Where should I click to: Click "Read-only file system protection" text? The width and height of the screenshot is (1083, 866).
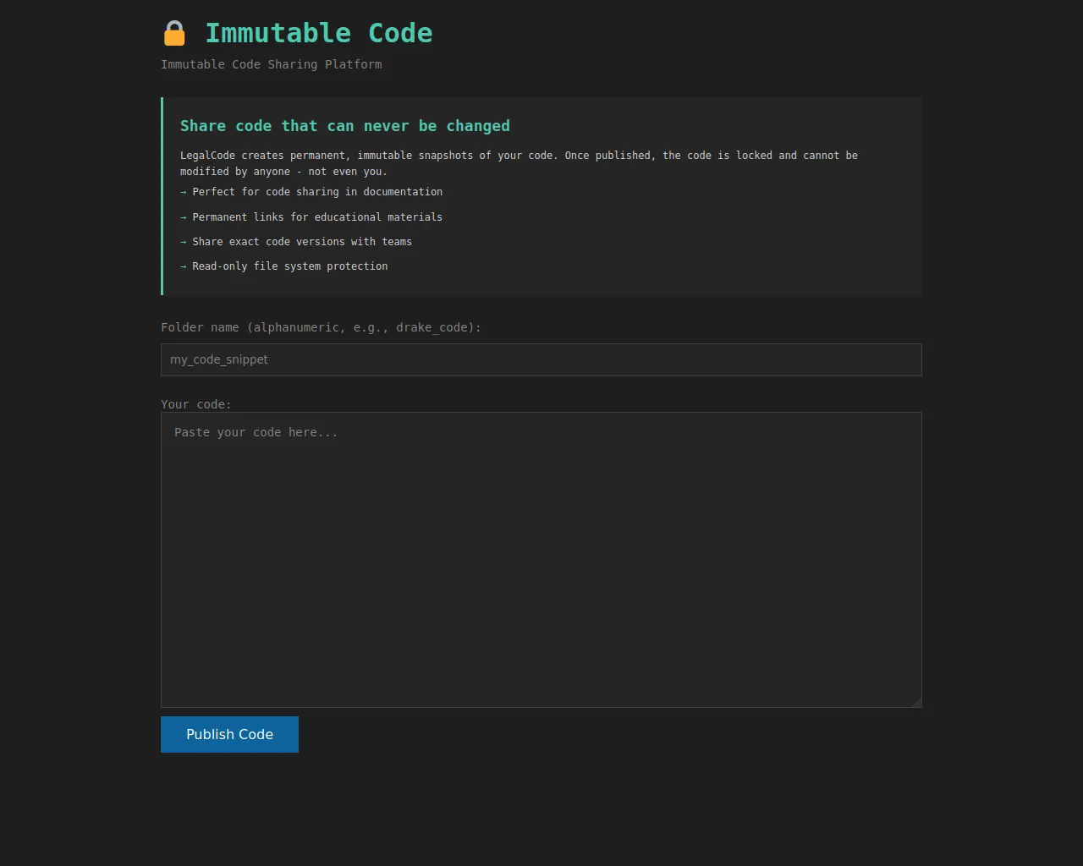click(290, 266)
